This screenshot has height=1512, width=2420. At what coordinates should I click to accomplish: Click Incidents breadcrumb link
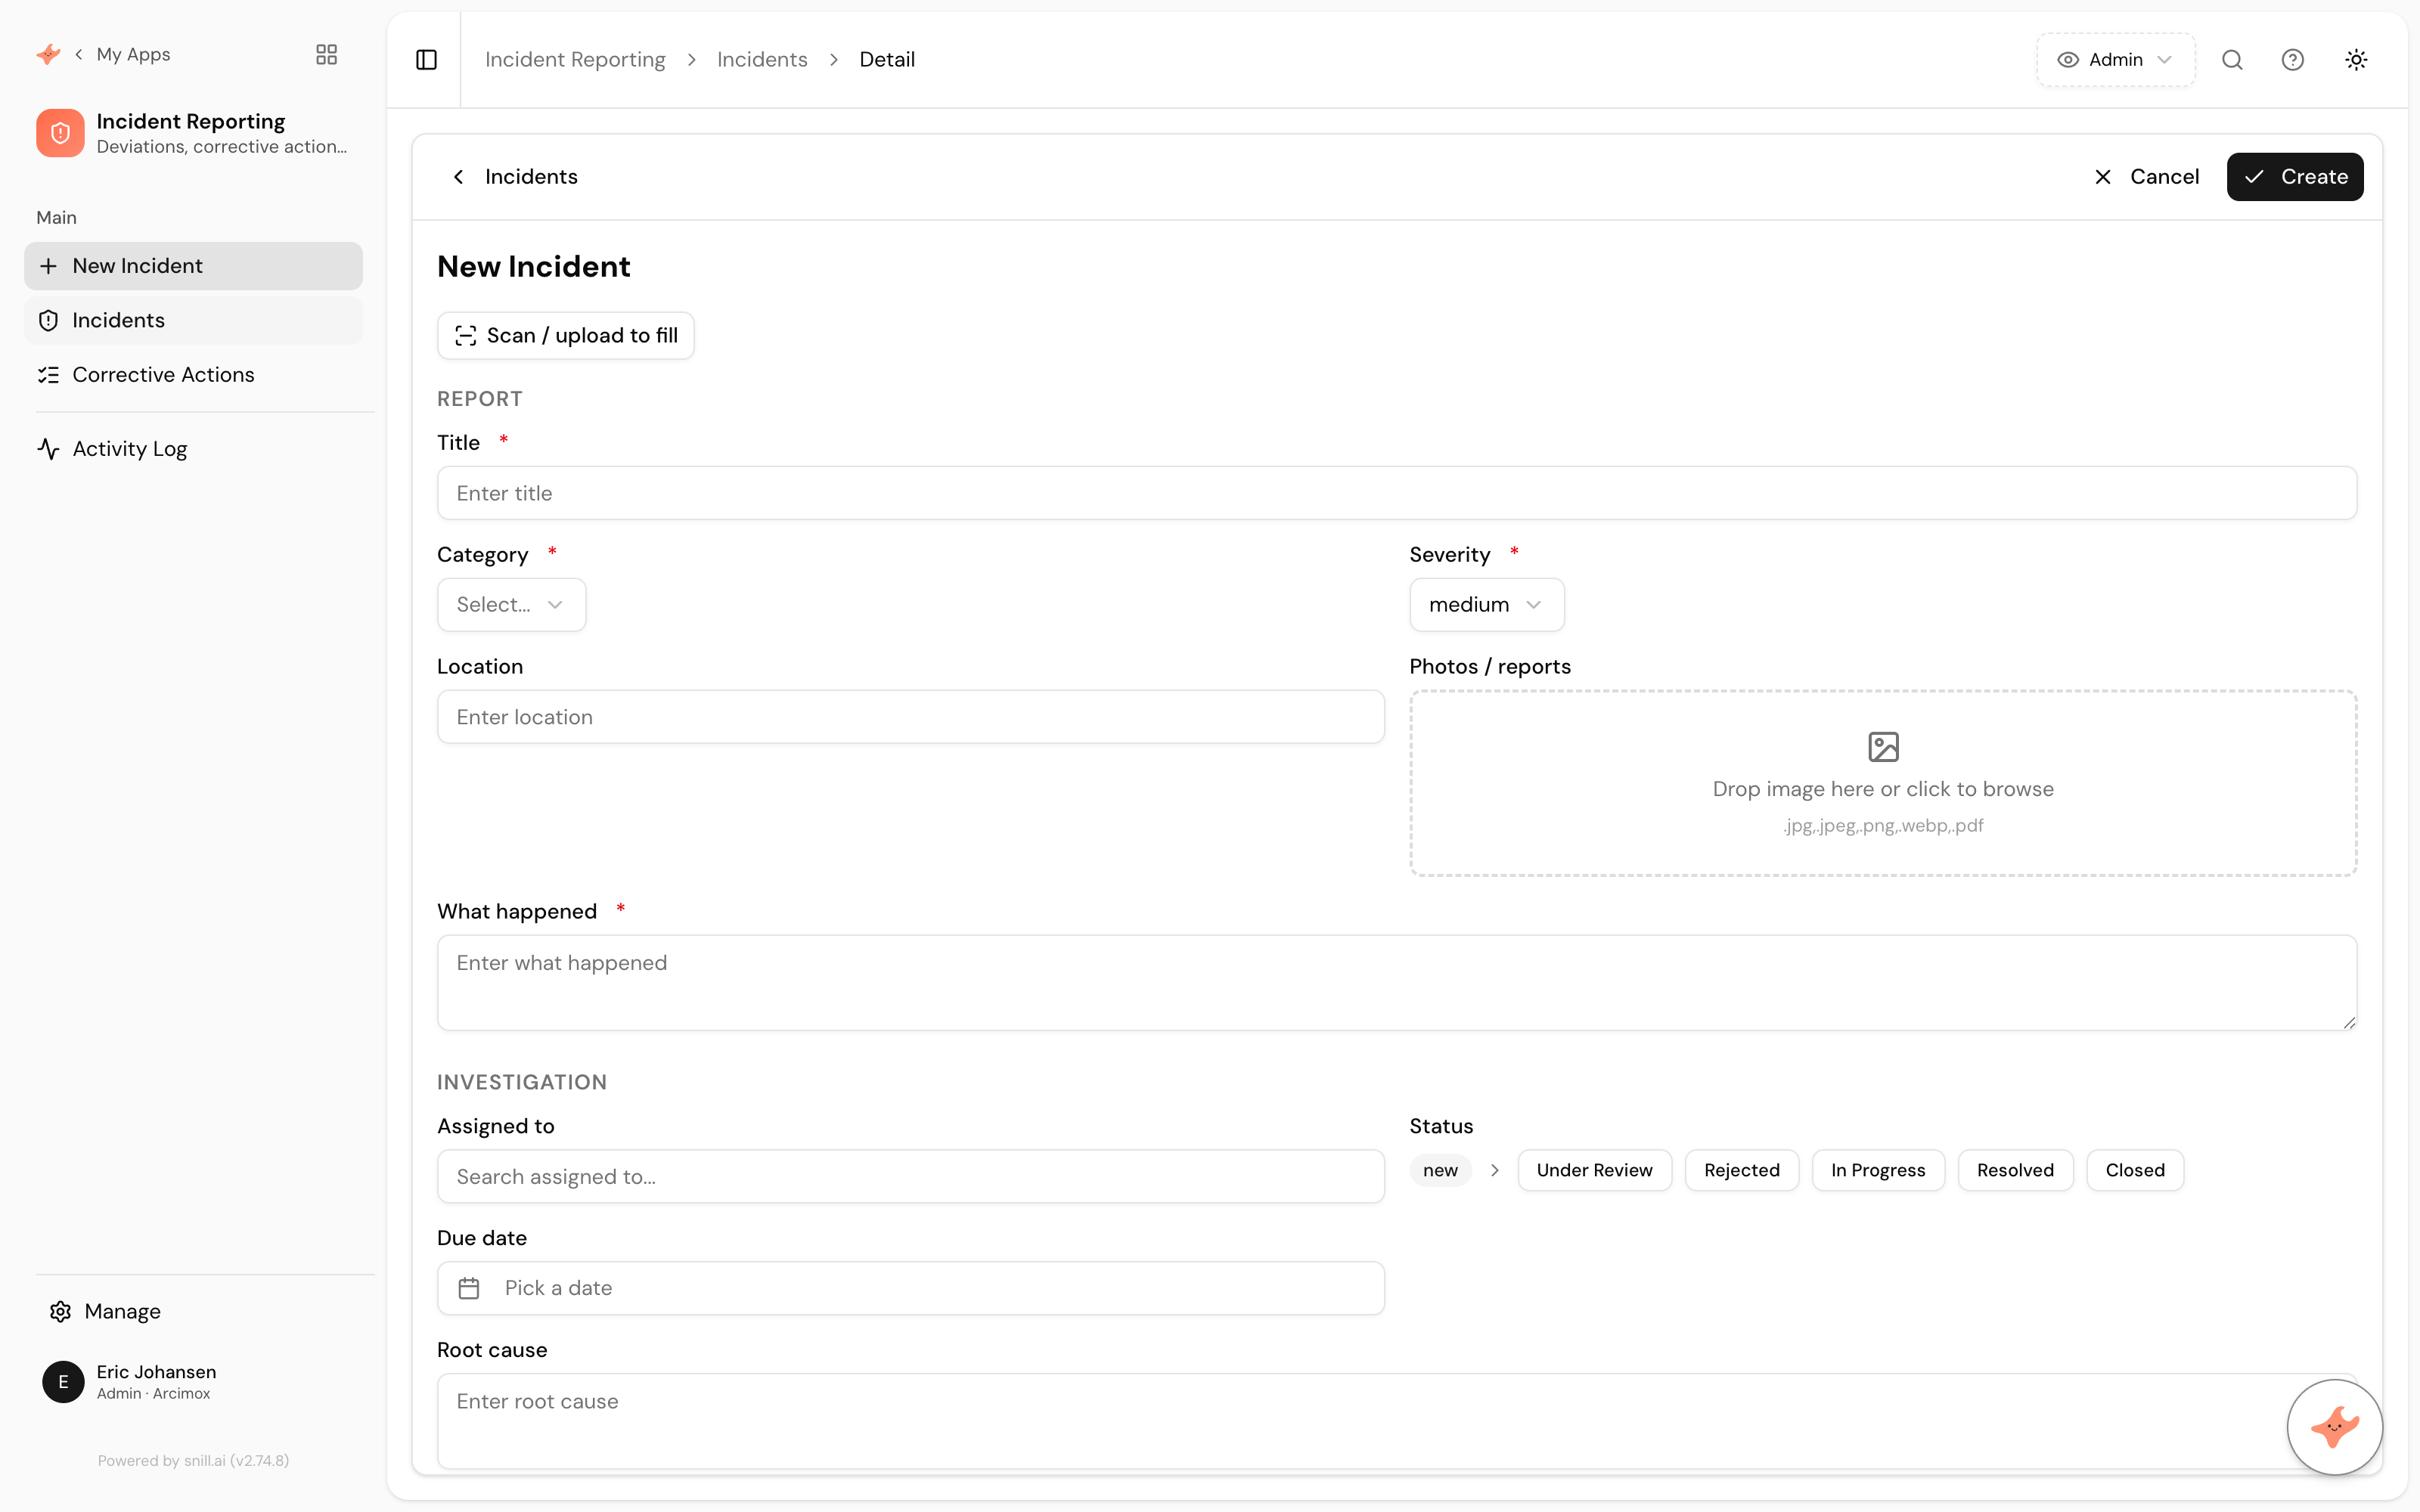point(762,60)
